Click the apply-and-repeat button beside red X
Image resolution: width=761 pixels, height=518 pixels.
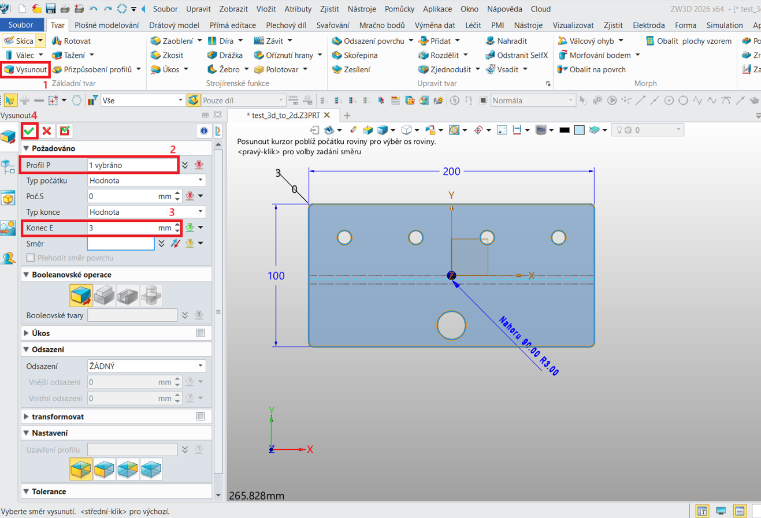pos(65,131)
